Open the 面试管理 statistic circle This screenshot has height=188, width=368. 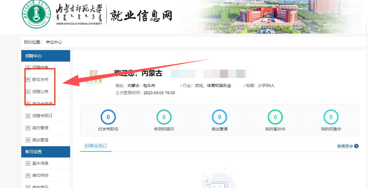pyautogui.click(x=220, y=117)
